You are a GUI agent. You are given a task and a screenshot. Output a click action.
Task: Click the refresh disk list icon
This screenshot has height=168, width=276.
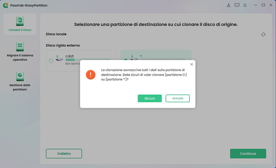[263, 35]
